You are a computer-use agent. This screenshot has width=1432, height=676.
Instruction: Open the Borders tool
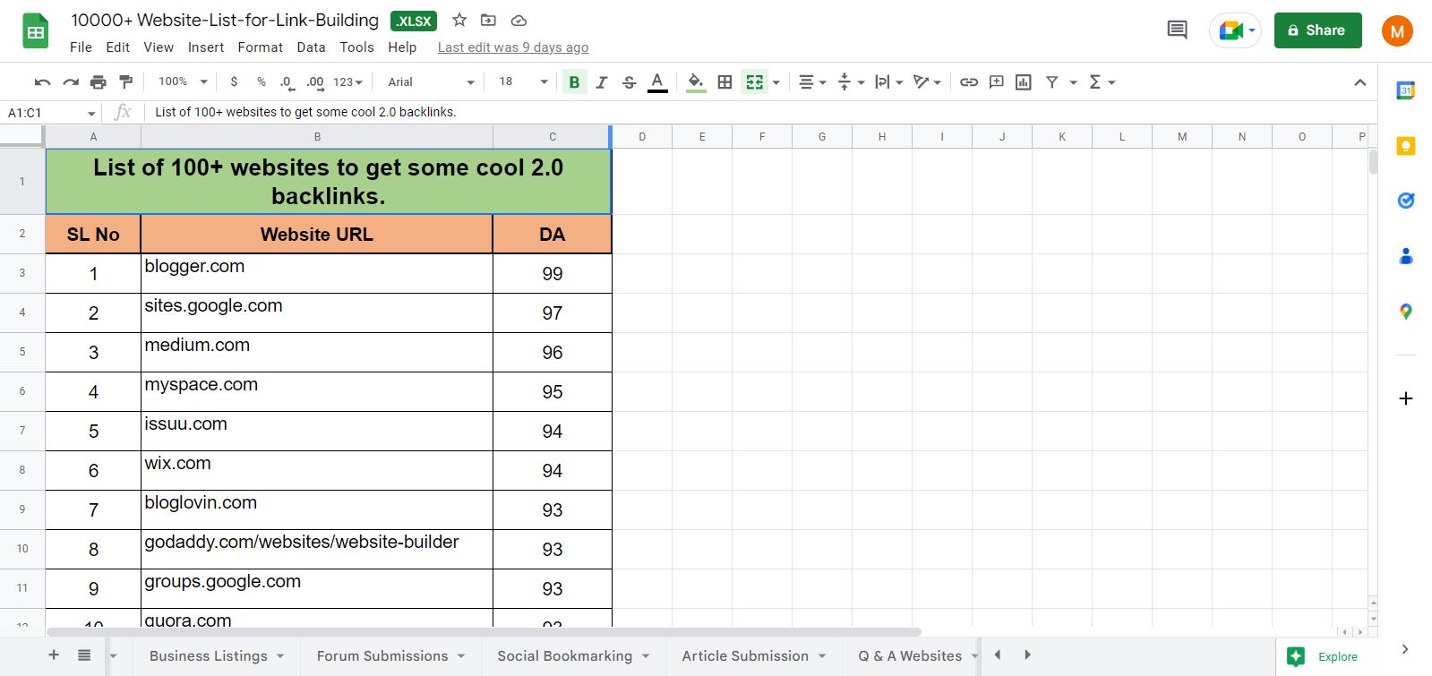pos(725,82)
